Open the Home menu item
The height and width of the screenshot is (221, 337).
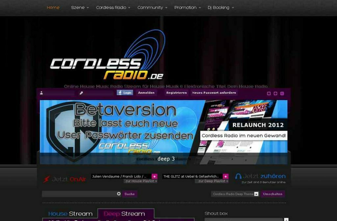pos(53,8)
